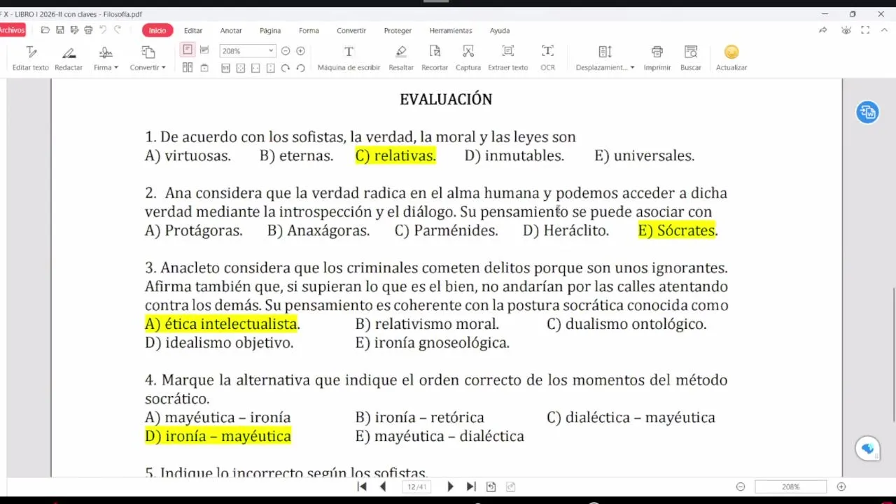Open the Herramientas tab

click(451, 30)
